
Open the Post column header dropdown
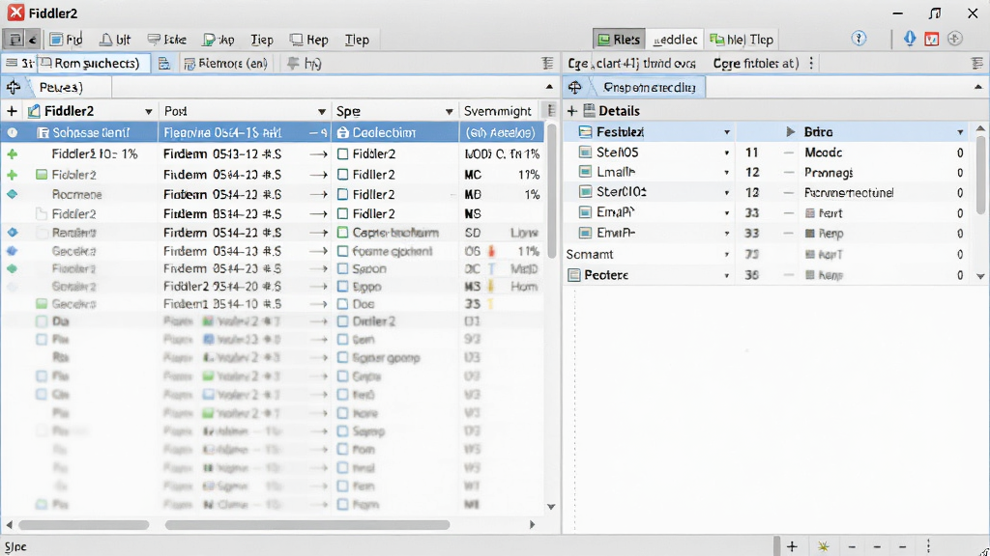(x=321, y=112)
